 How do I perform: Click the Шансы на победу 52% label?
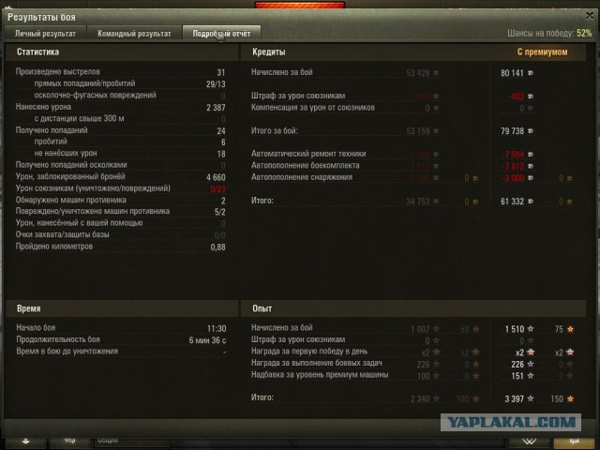[x=549, y=34]
